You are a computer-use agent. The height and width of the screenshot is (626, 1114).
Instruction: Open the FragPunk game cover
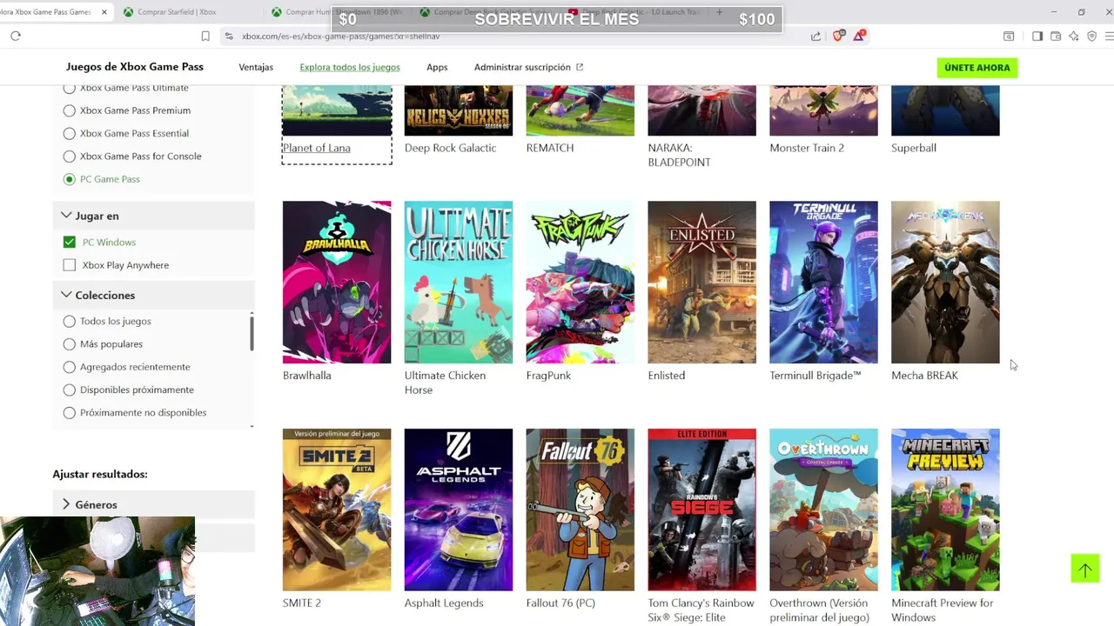580,282
